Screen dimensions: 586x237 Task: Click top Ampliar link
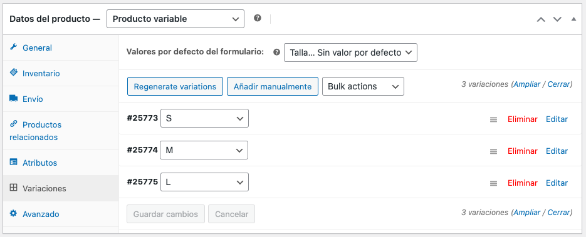pos(527,84)
